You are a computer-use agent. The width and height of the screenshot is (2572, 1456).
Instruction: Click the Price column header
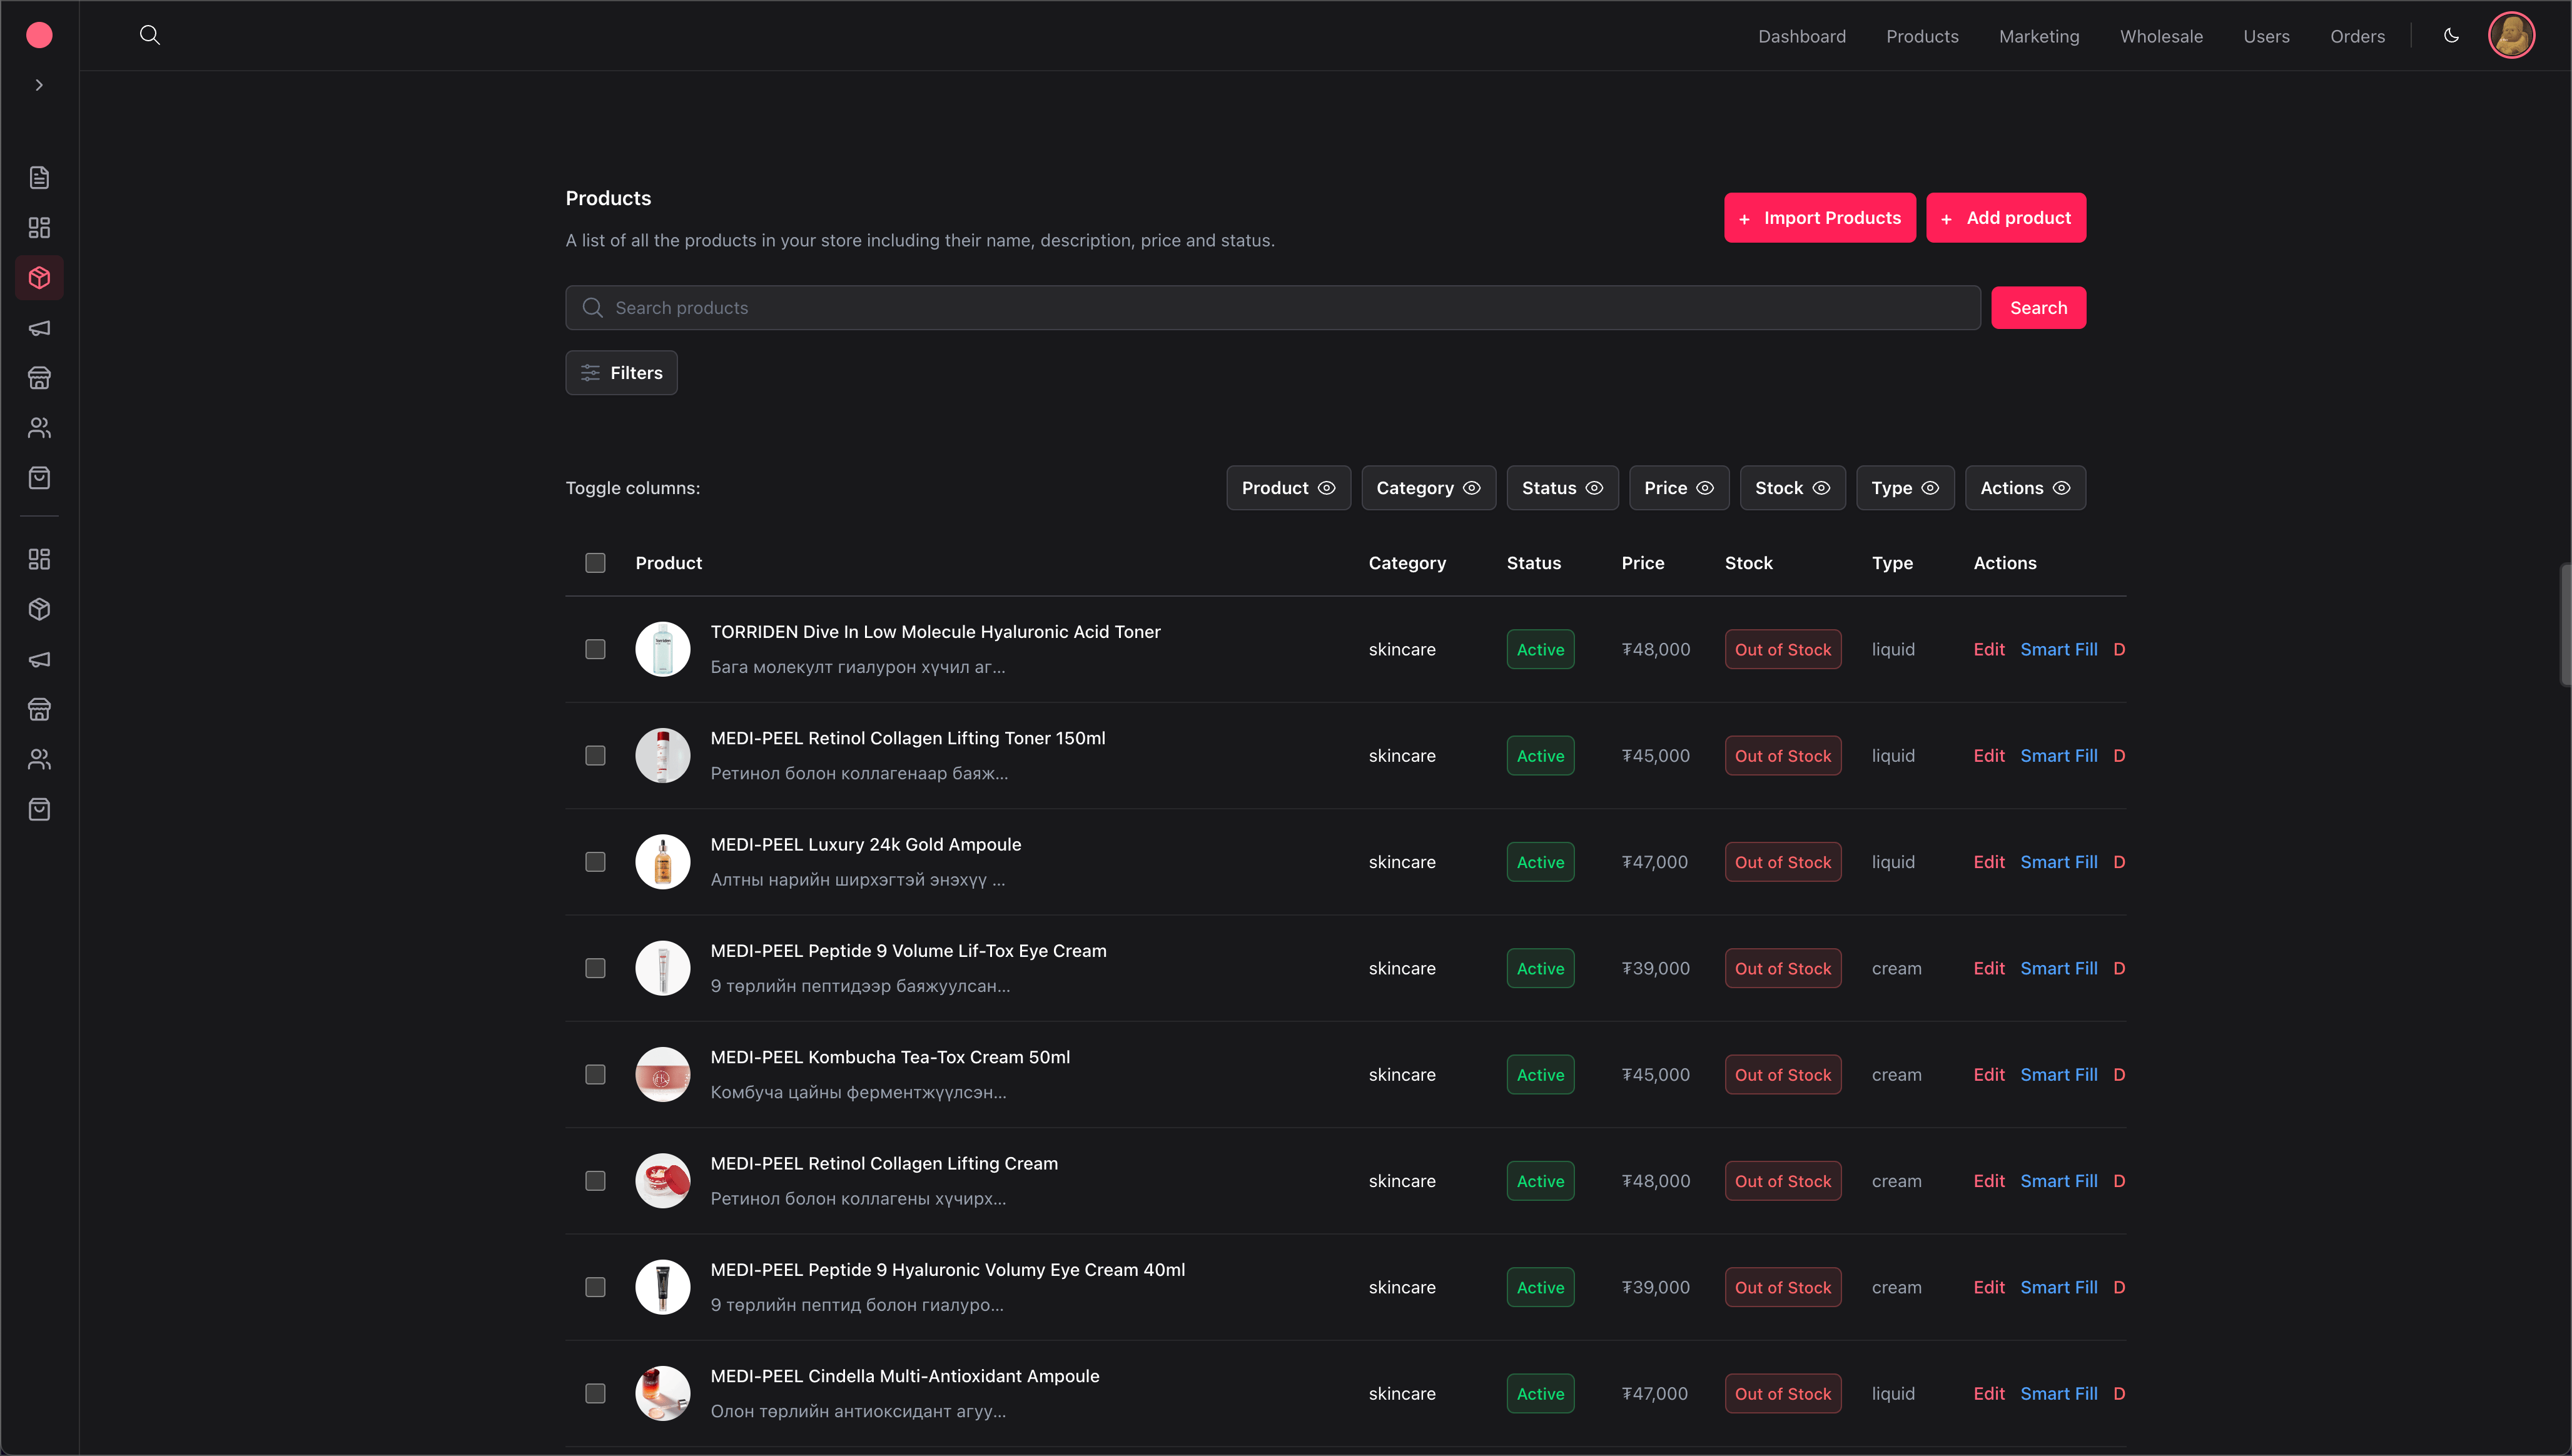pyautogui.click(x=1642, y=563)
